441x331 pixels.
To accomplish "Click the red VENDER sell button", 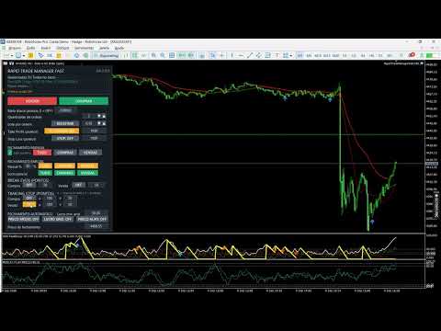I will tap(32, 101).
